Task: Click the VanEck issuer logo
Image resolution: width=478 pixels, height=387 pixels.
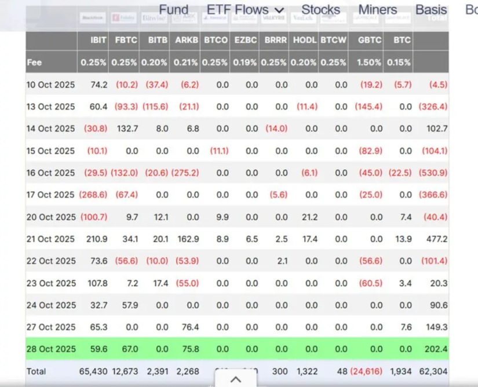Action: click(304, 18)
